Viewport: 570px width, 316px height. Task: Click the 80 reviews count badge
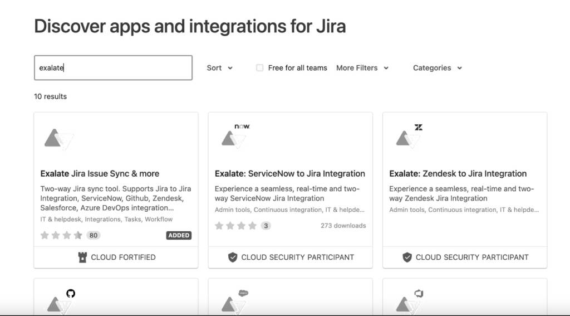[x=94, y=235]
